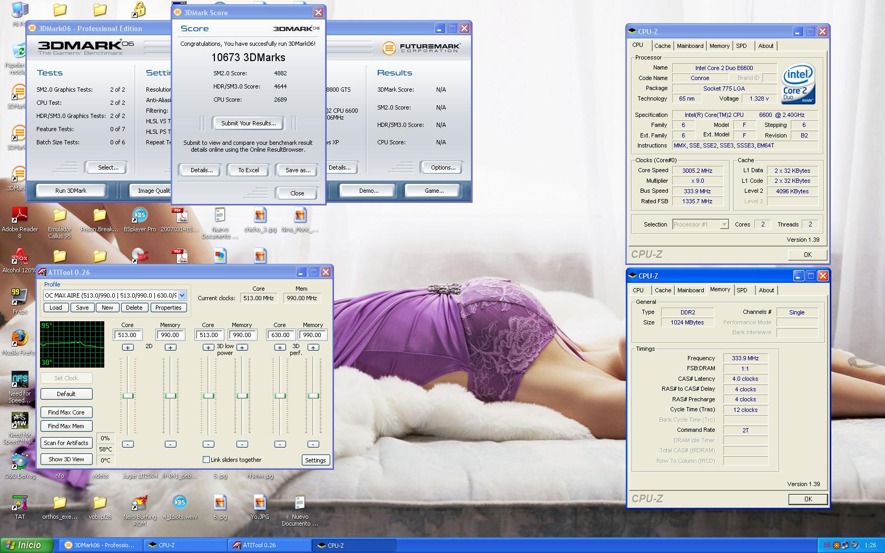Viewport: 885px width, 553px height.
Task: Open CPU-Z Processor selection dropdown
Action: (724, 224)
